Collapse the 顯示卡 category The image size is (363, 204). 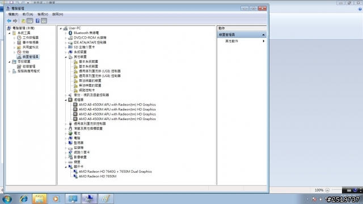[x=66, y=167]
